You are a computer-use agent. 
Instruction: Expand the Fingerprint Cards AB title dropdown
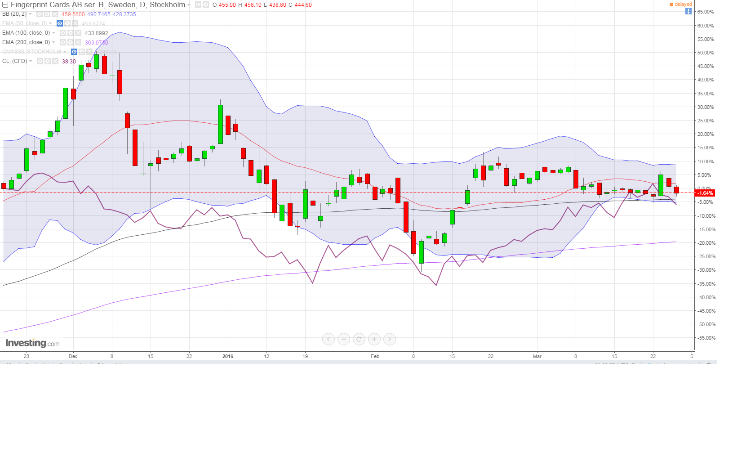[x=189, y=5]
